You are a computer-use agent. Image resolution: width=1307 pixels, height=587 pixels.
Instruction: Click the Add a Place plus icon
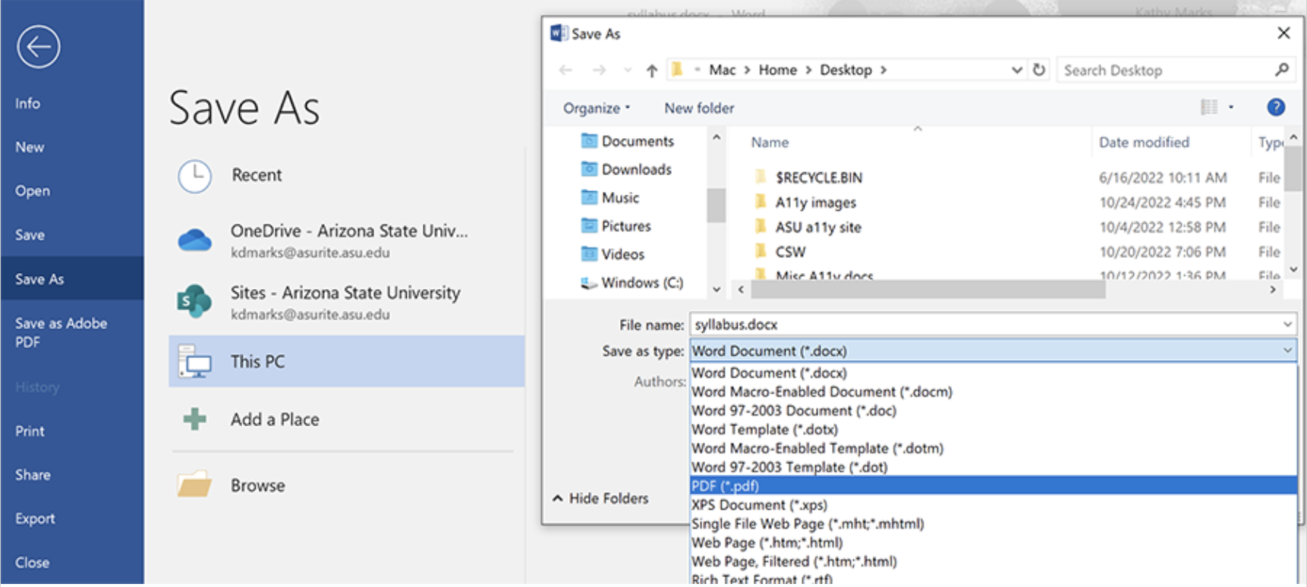(x=195, y=419)
